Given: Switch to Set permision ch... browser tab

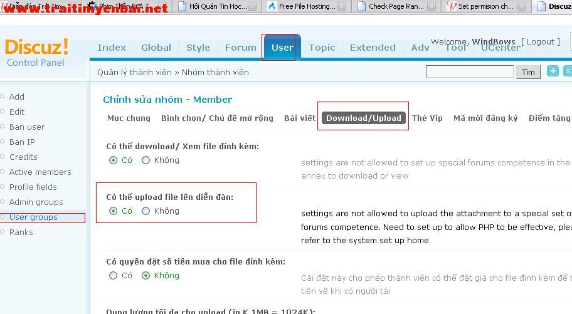Looking at the screenshot, I should tap(485, 6).
